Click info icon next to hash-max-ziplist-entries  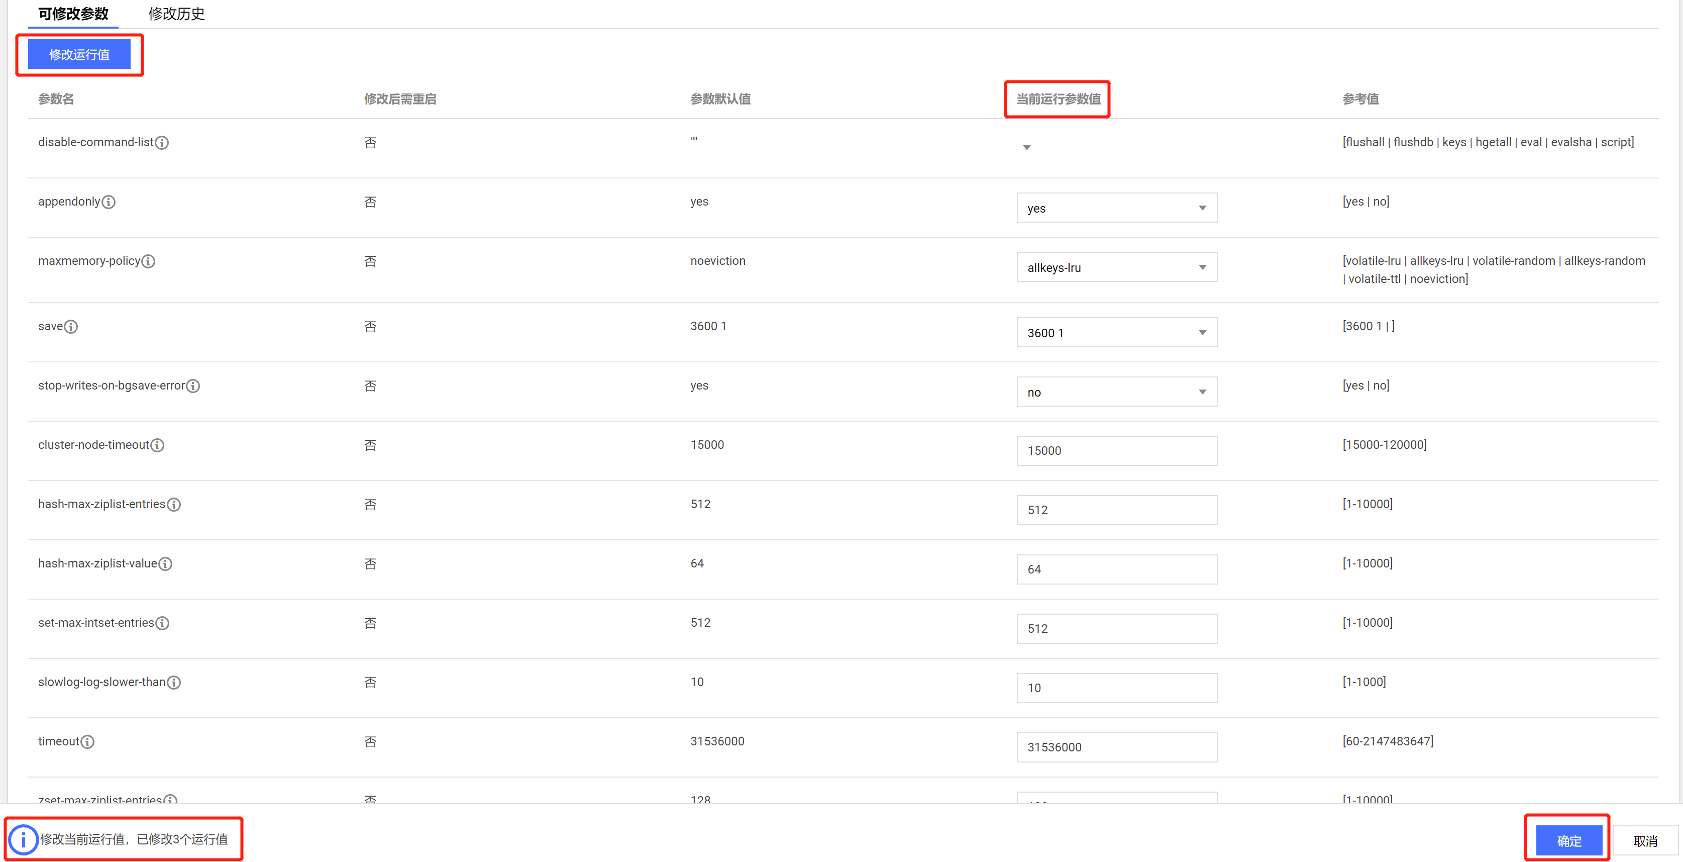coord(174,505)
